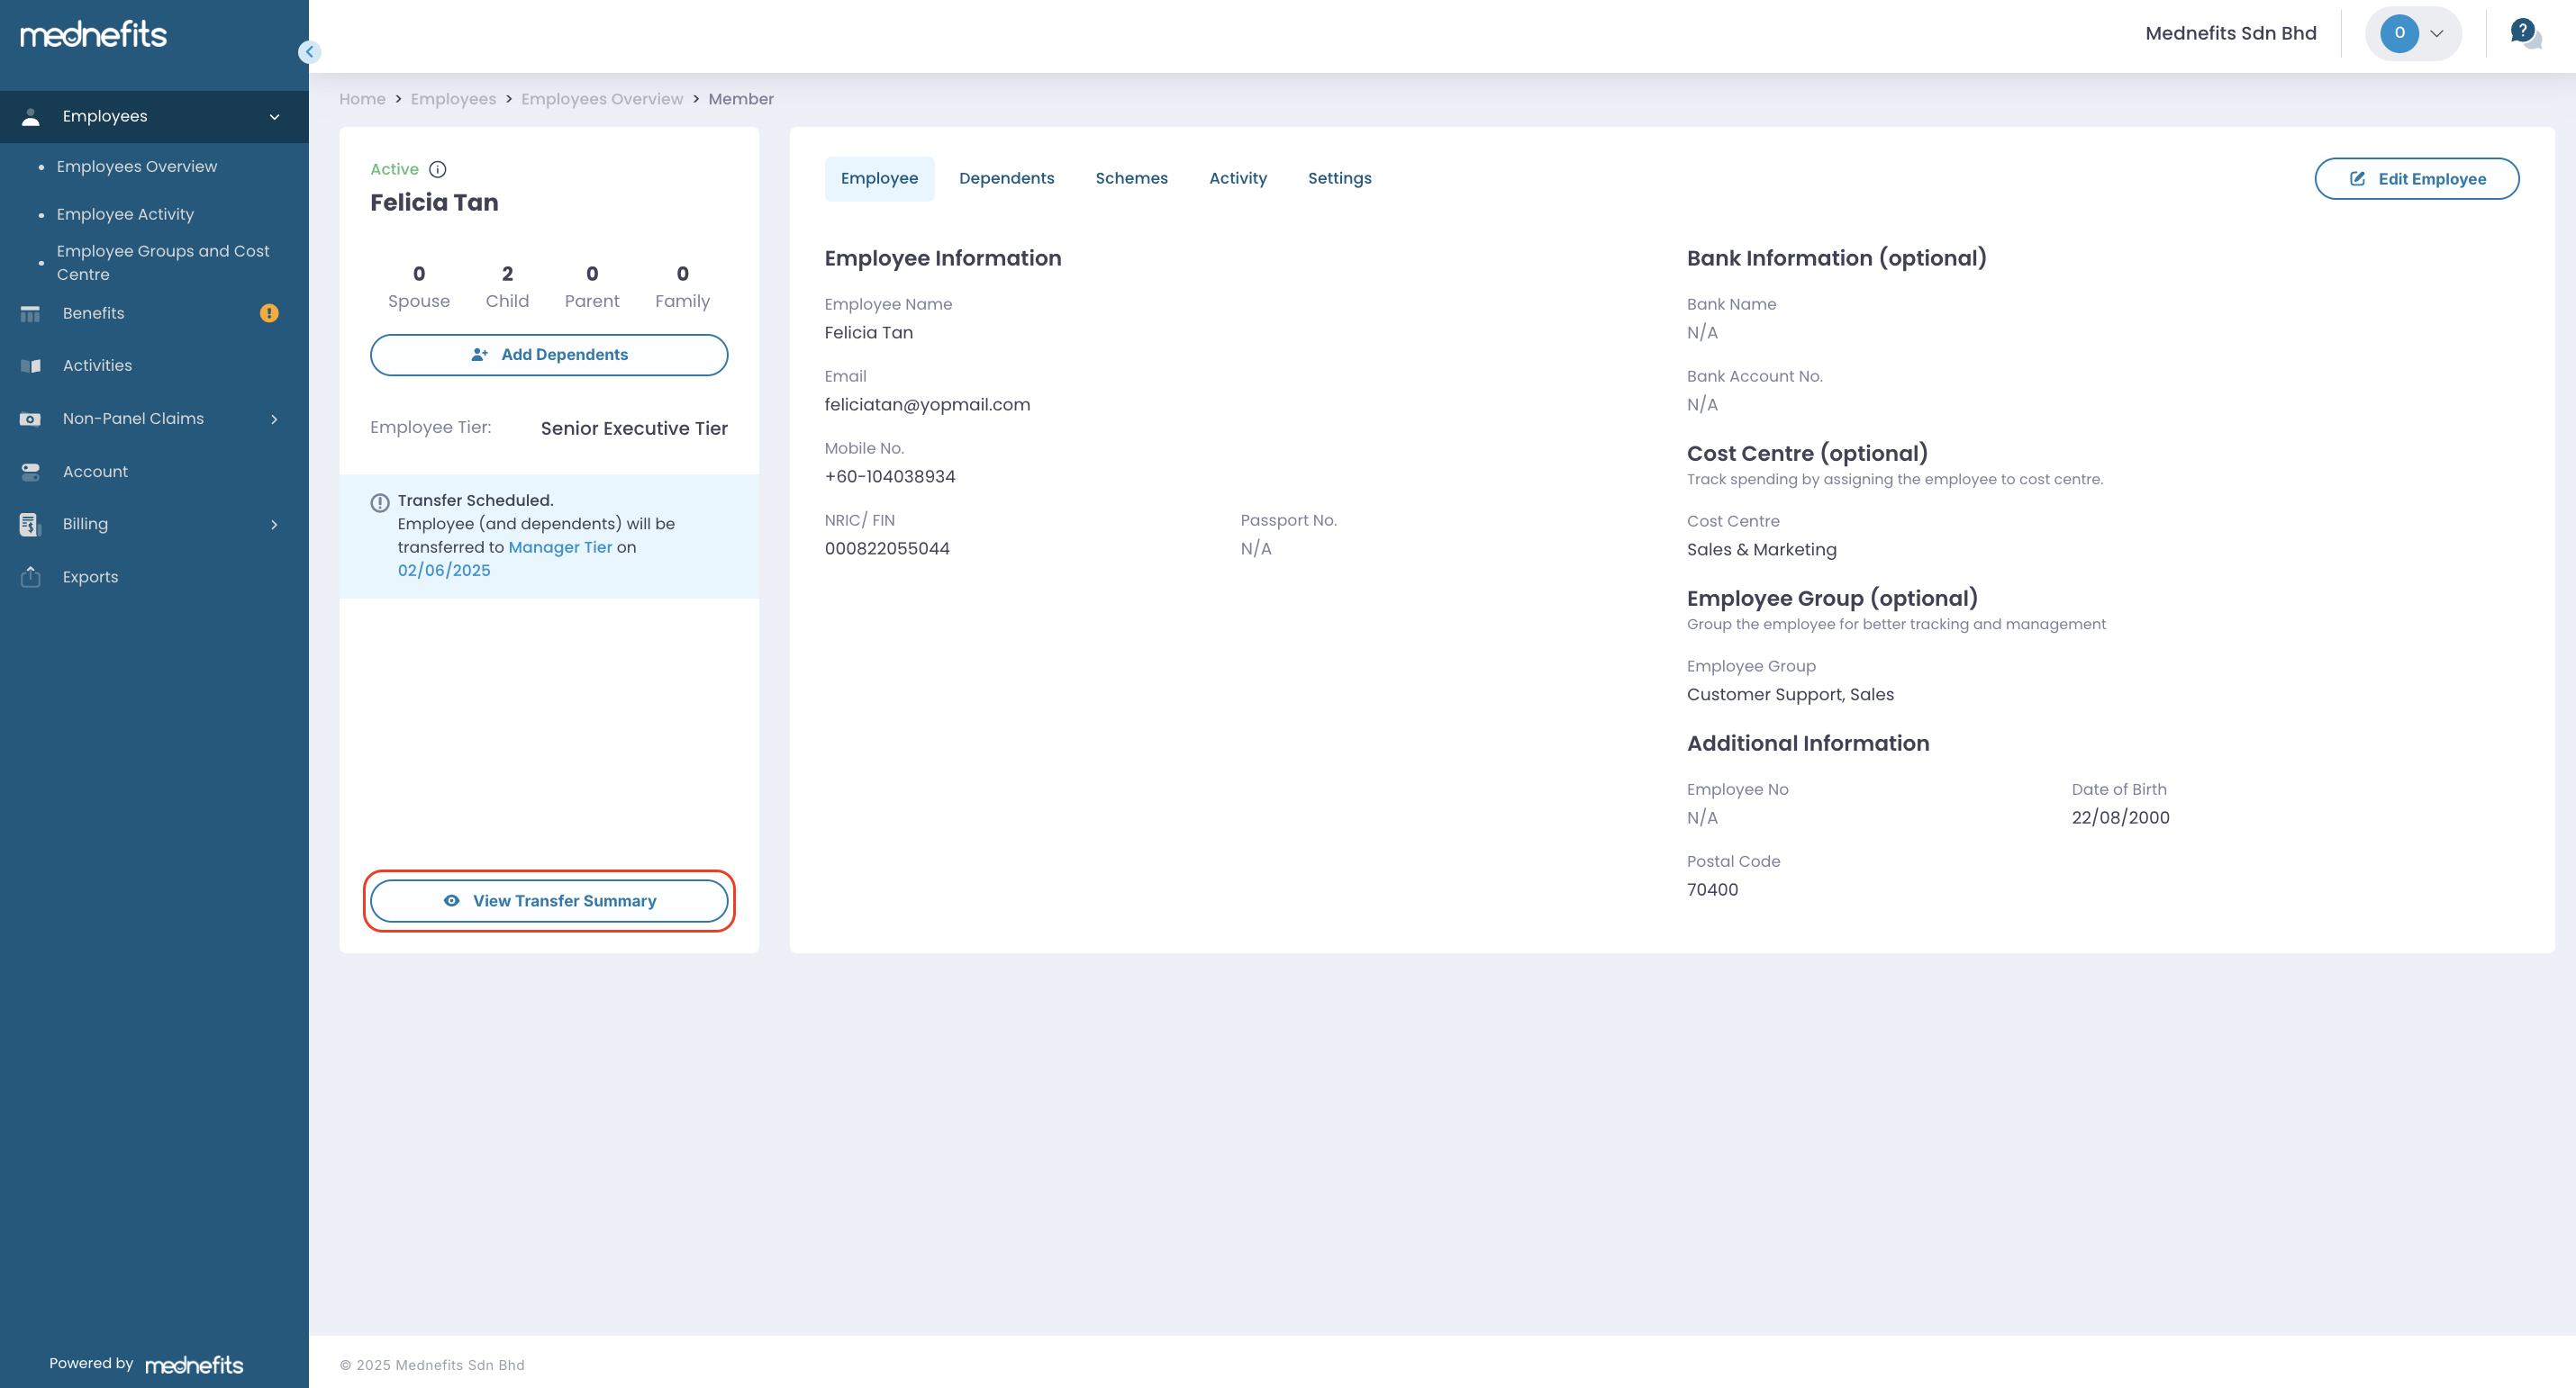Open the Schemes tab
The width and height of the screenshot is (2576, 1388).
point(1131,178)
